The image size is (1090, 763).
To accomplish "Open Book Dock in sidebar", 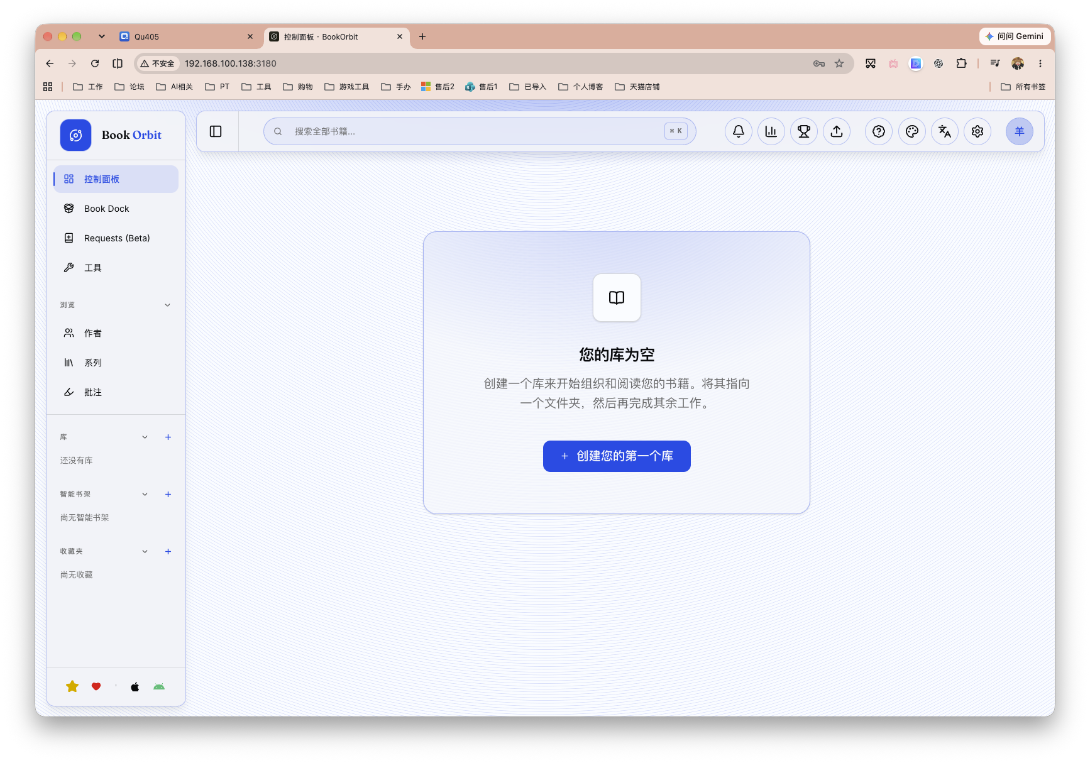I will tap(116, 209).
